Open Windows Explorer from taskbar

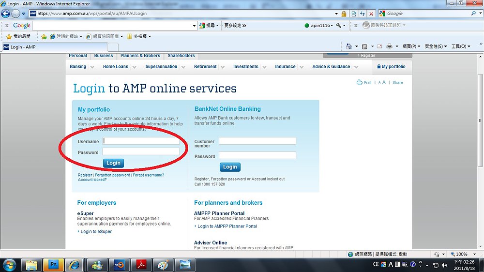(31, 265)
